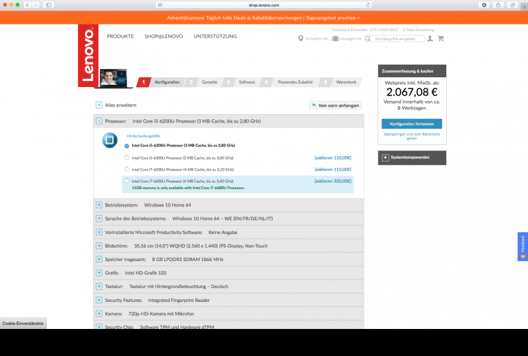Expand the Bildschirm section
Viewport: 528px width, 356px height.
98,246
